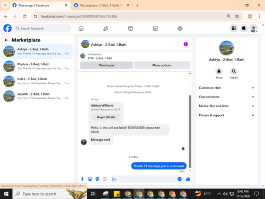The width and height of the screenshot is (265, 199).
Task: Choose a GIF icon
Action: tap(105, 179)
